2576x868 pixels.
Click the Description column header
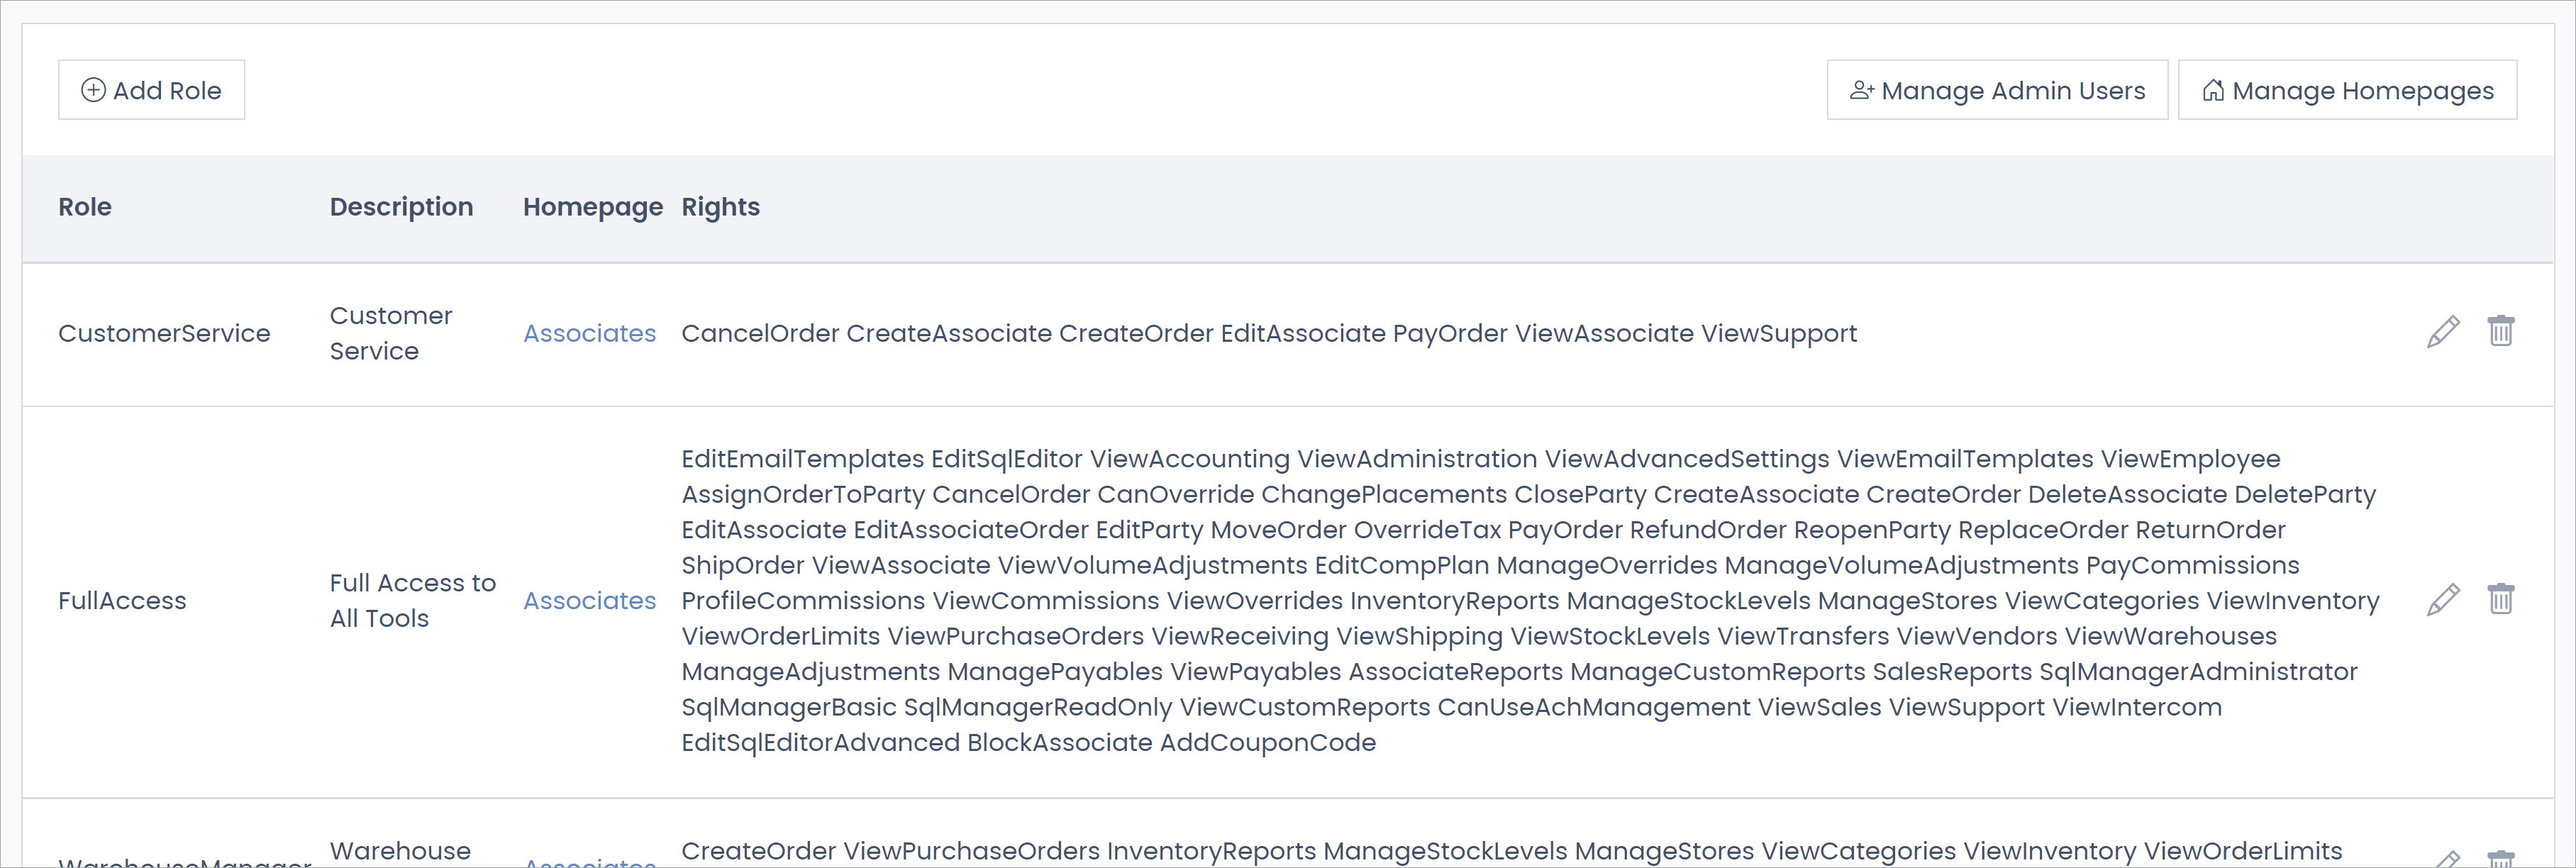tap(401, 207)
